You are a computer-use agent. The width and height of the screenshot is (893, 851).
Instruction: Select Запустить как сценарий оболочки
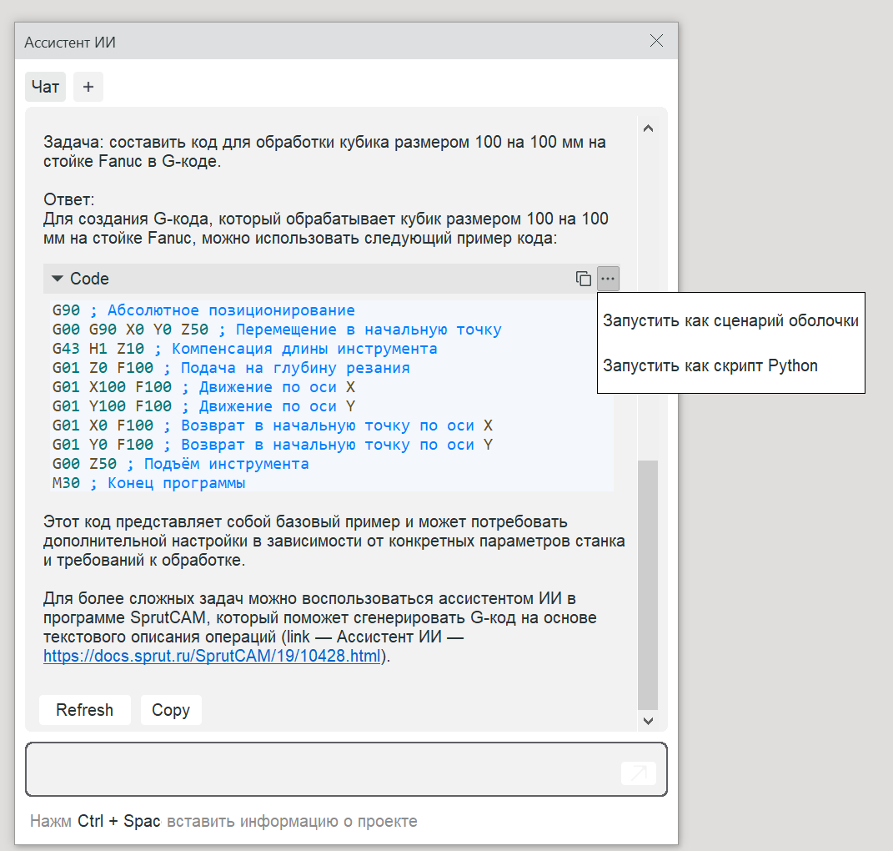pos(730,321)
